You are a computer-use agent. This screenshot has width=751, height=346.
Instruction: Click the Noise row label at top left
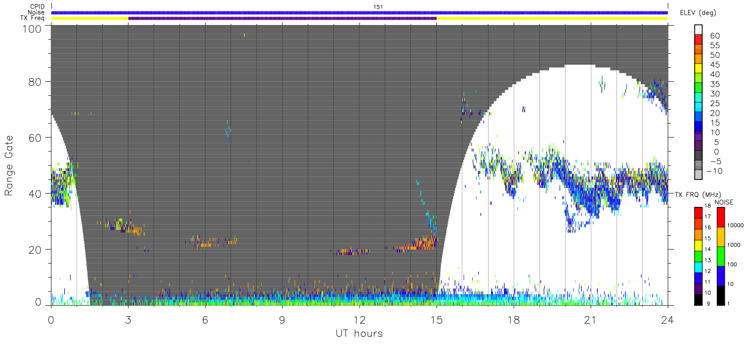click(x=37, y=12)
